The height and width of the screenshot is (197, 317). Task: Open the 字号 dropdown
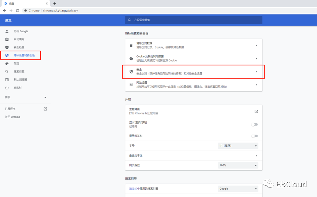pos(238,146)
